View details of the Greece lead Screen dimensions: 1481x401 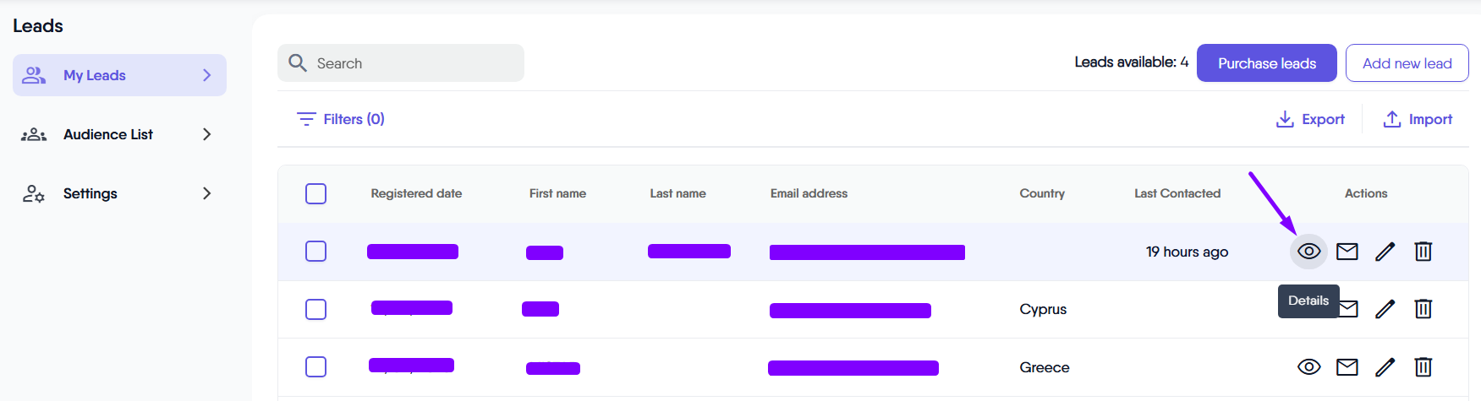click(x=1308, y=366)
